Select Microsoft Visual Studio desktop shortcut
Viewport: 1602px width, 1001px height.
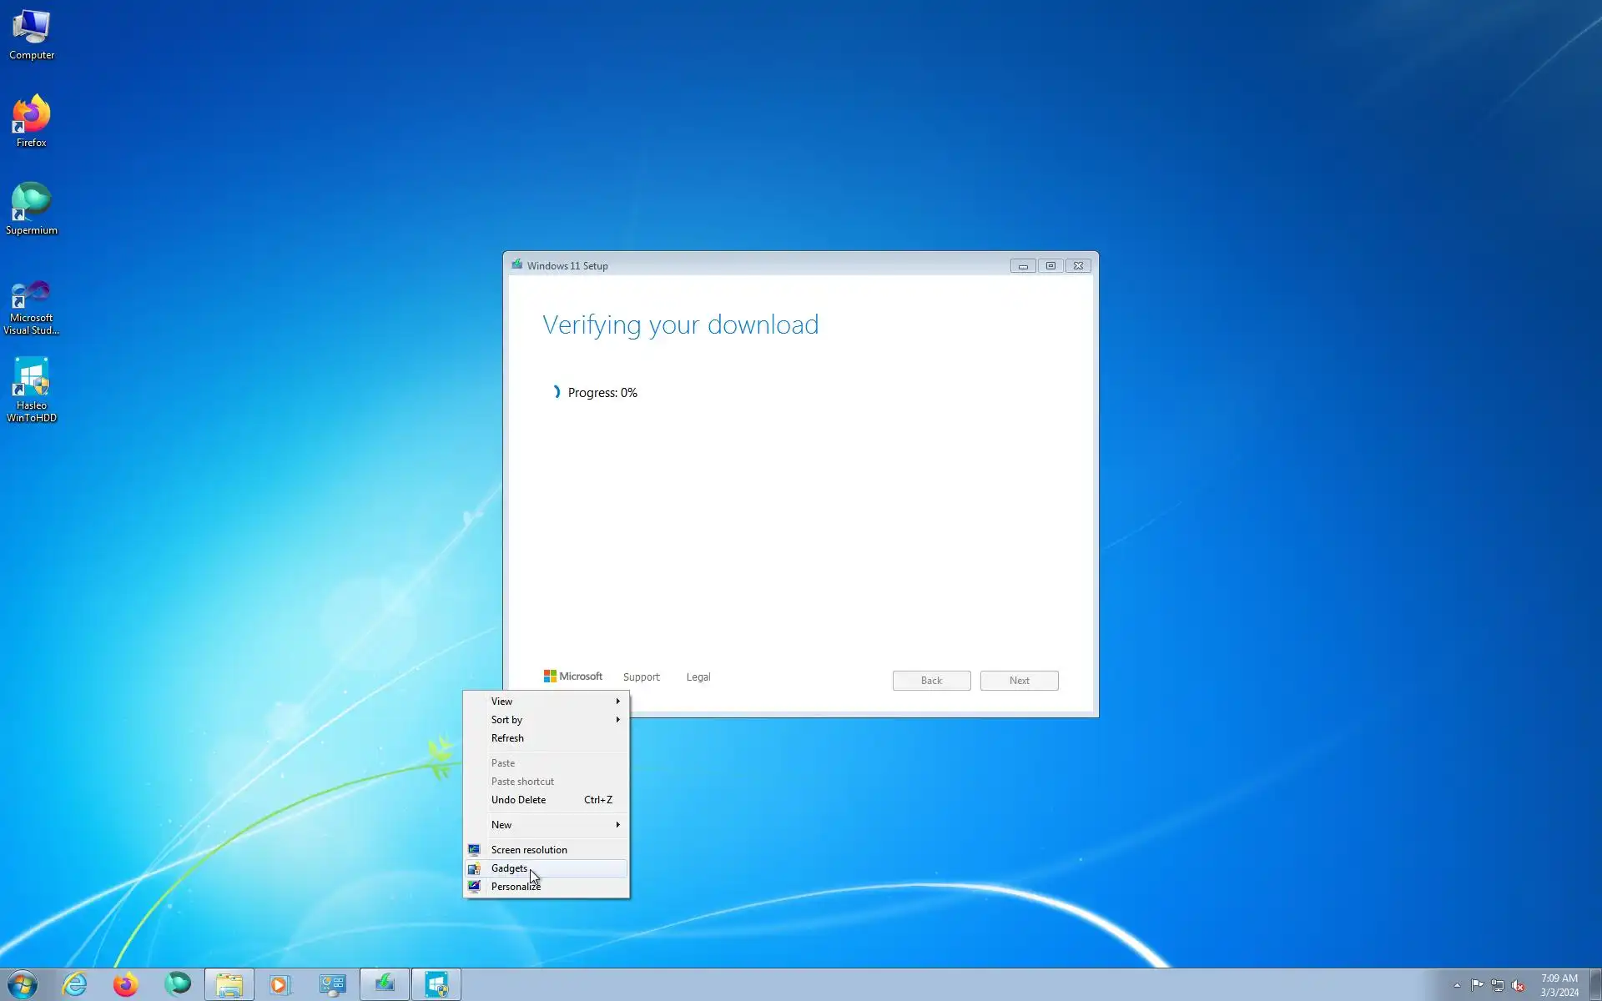click(x=31, y=306)
